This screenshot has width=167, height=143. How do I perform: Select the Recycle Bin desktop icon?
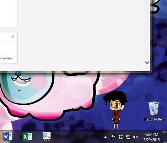[x=154, y=111]
